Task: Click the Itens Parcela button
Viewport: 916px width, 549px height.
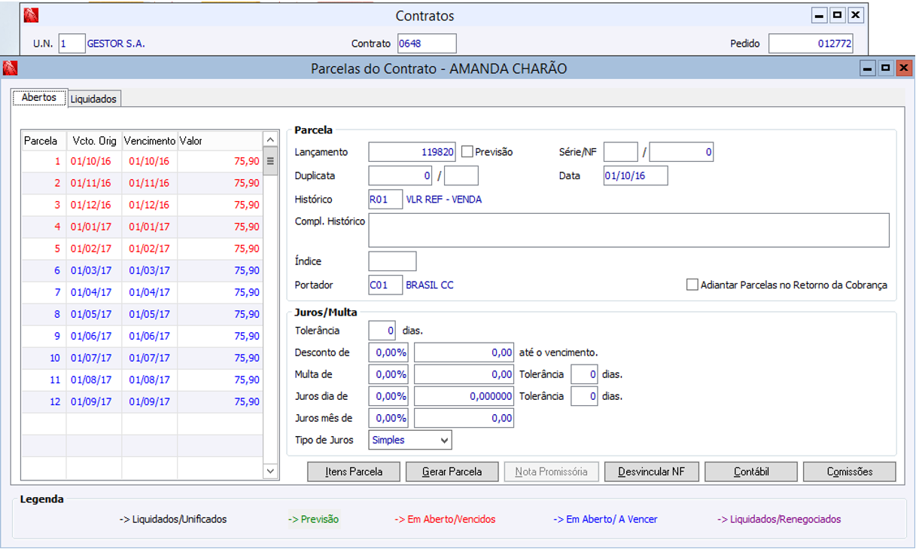Action: click(354, 471)
